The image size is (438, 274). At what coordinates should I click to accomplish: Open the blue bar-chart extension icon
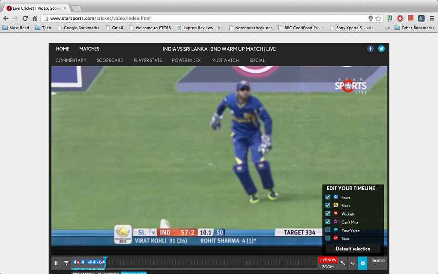click(x=421, y=18)
